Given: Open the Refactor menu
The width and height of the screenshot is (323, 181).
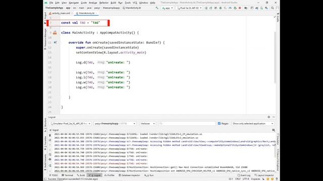Looking at the screenshot, I should [x=104, y=3].
